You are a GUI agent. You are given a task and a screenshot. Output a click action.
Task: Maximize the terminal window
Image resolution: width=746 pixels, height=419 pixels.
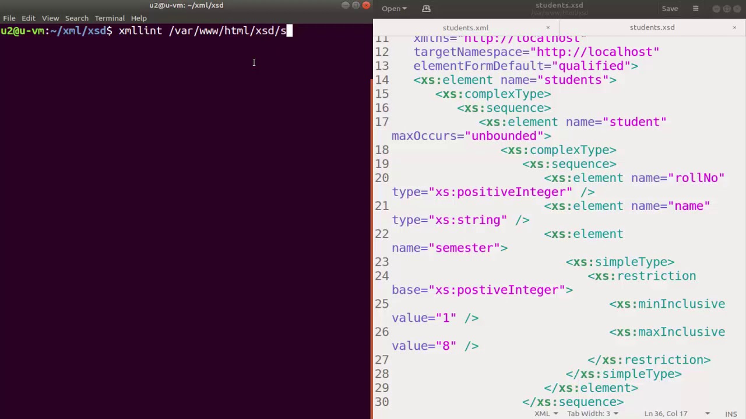(356, 5)
